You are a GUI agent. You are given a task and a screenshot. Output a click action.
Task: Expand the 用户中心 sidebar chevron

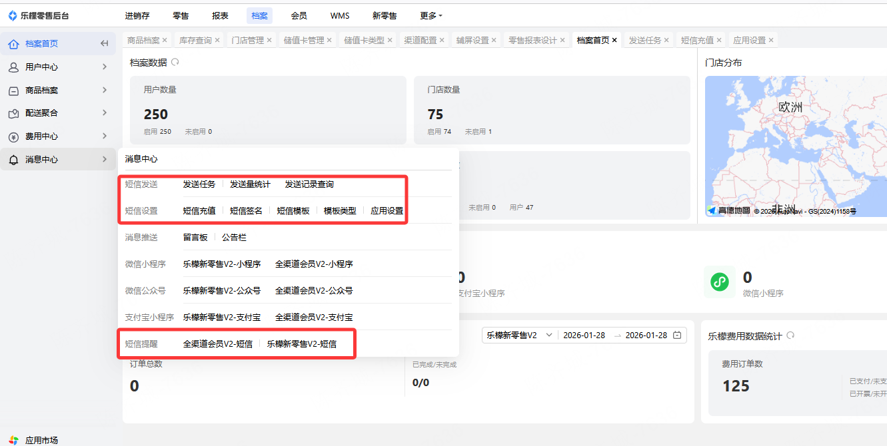(105, 67)
